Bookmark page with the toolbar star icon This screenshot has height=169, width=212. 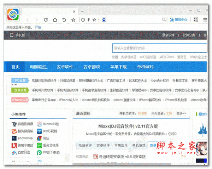[73, 20]
